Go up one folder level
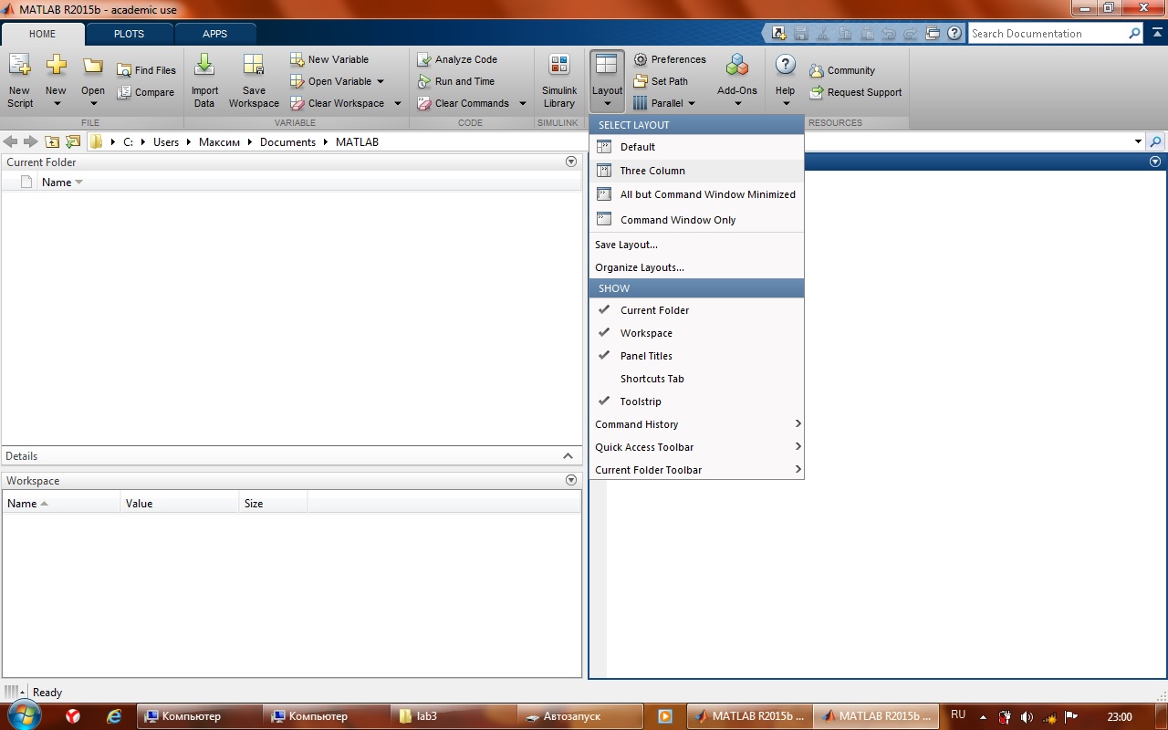The image size is (1168, 730). pos(52,141)
